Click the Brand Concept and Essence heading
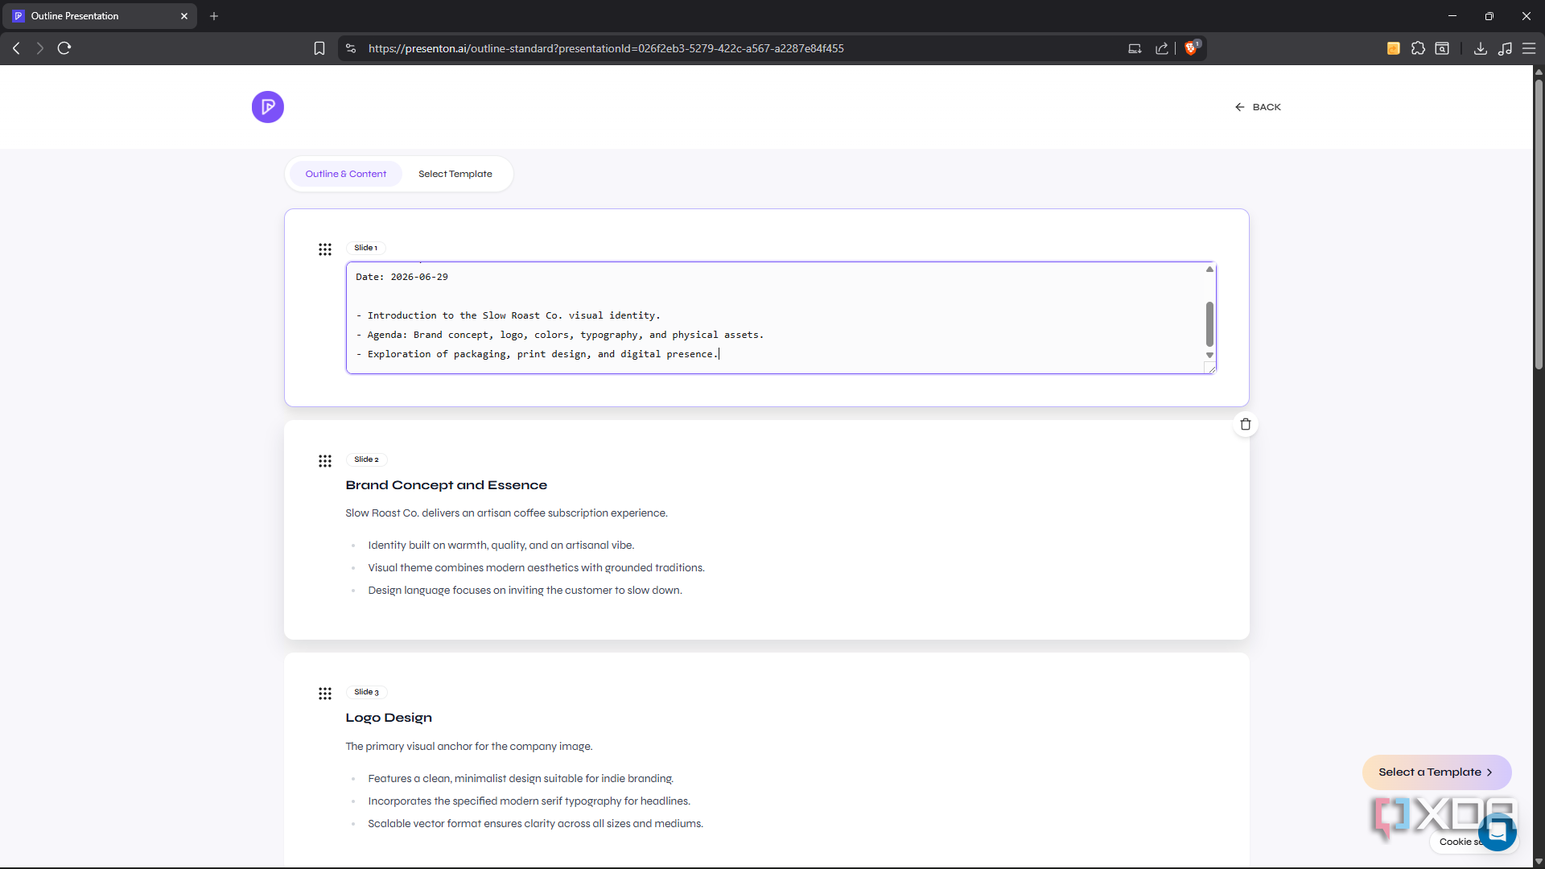 (447, 485)
